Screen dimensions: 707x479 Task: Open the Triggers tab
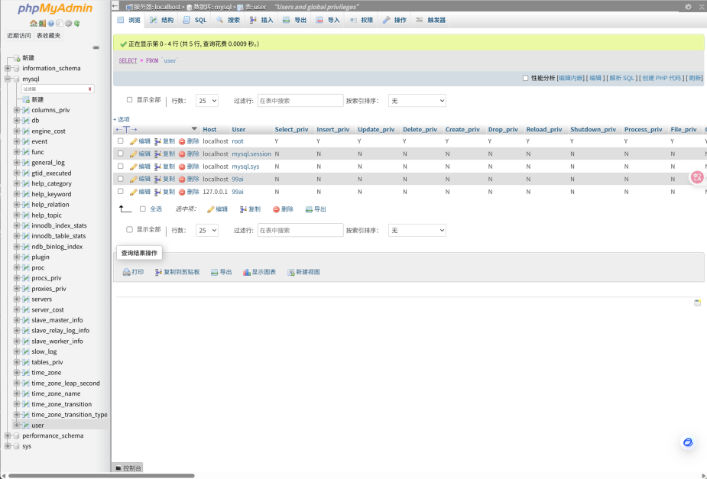point(430,21)
